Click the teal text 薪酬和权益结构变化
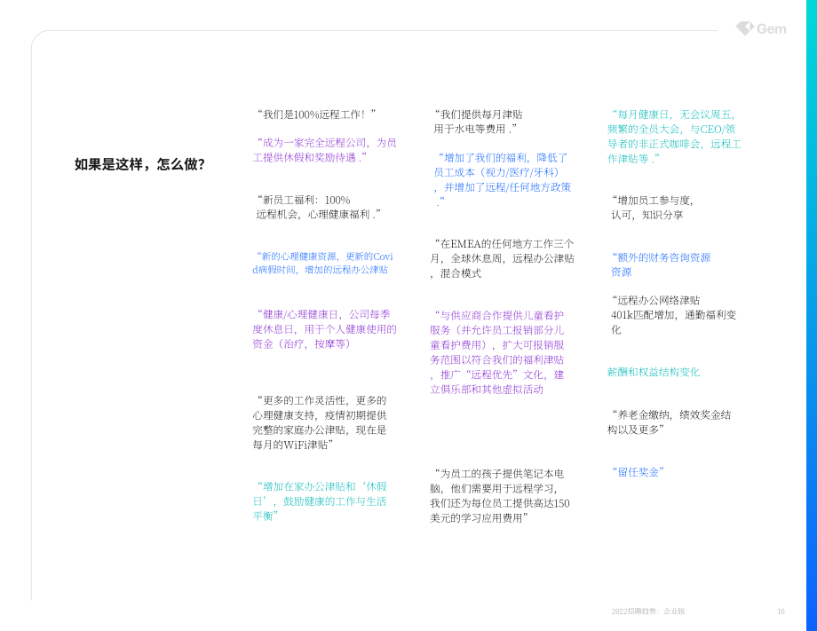 point(654,372)
